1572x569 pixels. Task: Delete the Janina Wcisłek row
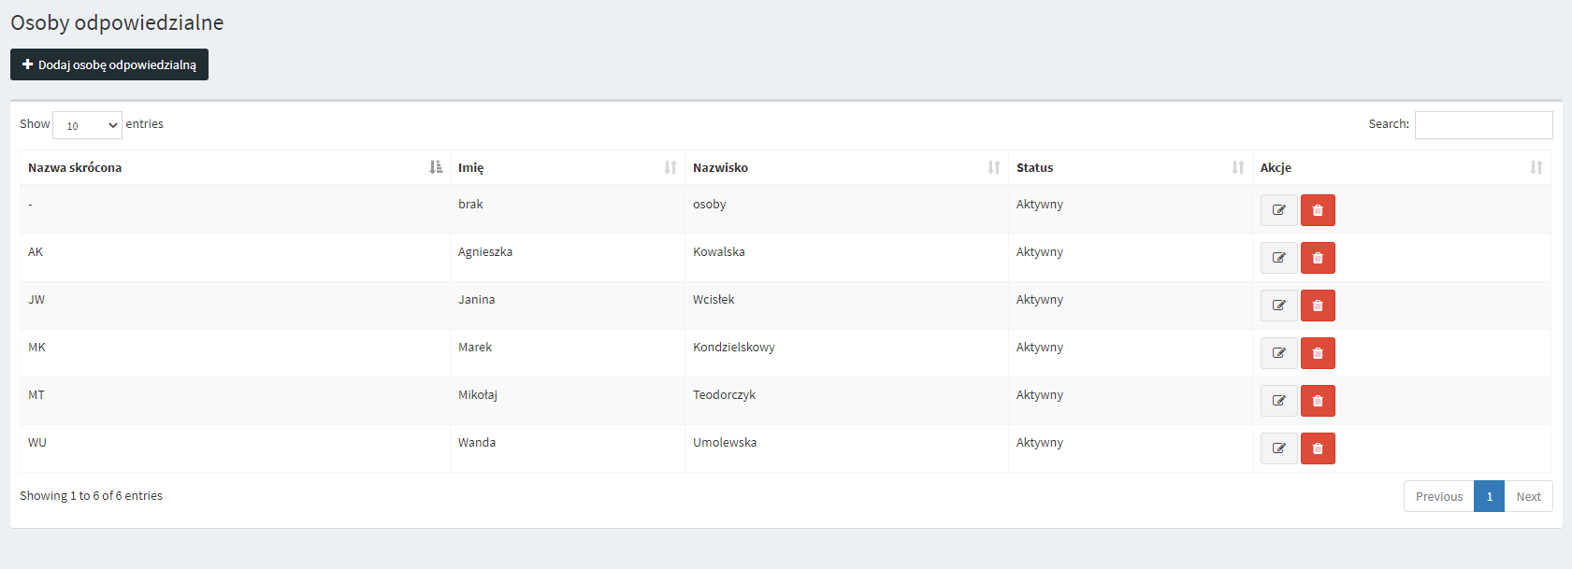pyautogui.click(x=1318, y=306)
